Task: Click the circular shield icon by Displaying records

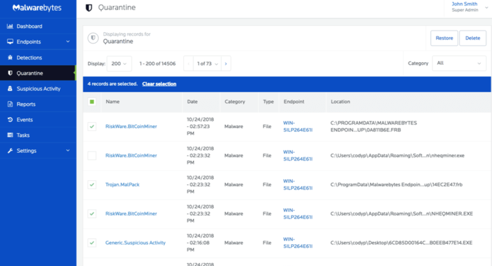Action: (93, 38)
